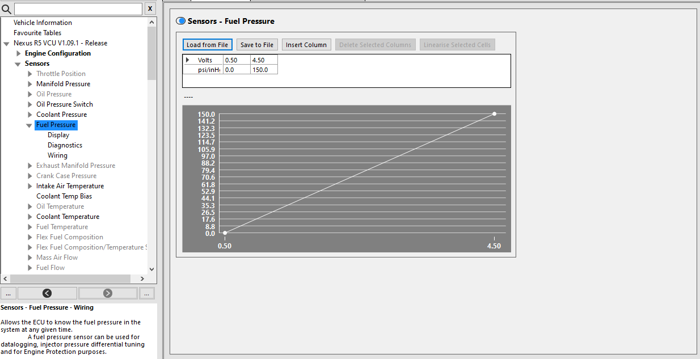Collapse the Fuel Pressure tree node

29,125
